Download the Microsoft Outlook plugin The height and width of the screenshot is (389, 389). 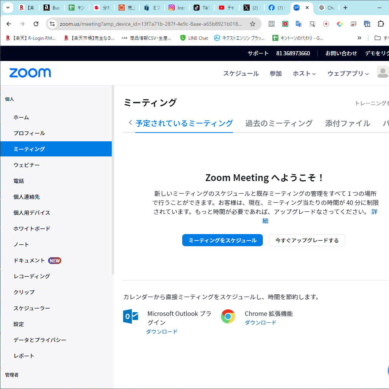pyautogui.click(x=162, y=331)
